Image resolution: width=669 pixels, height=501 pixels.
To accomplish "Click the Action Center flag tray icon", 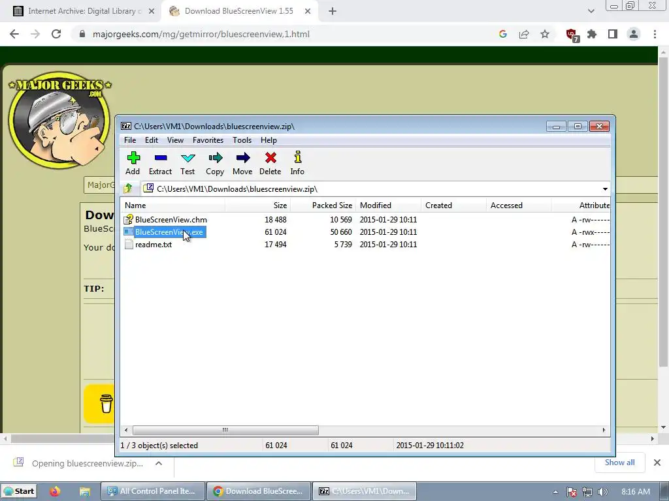I will (572, 492).
